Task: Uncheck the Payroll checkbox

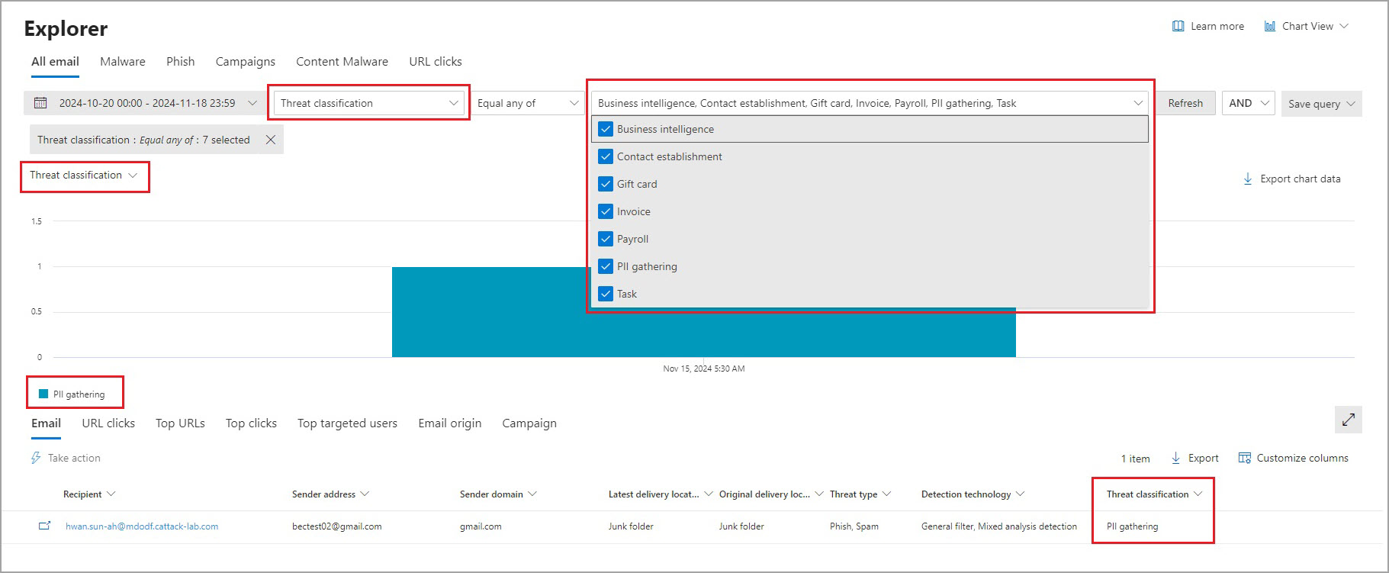Action: [x=606, y=239]
